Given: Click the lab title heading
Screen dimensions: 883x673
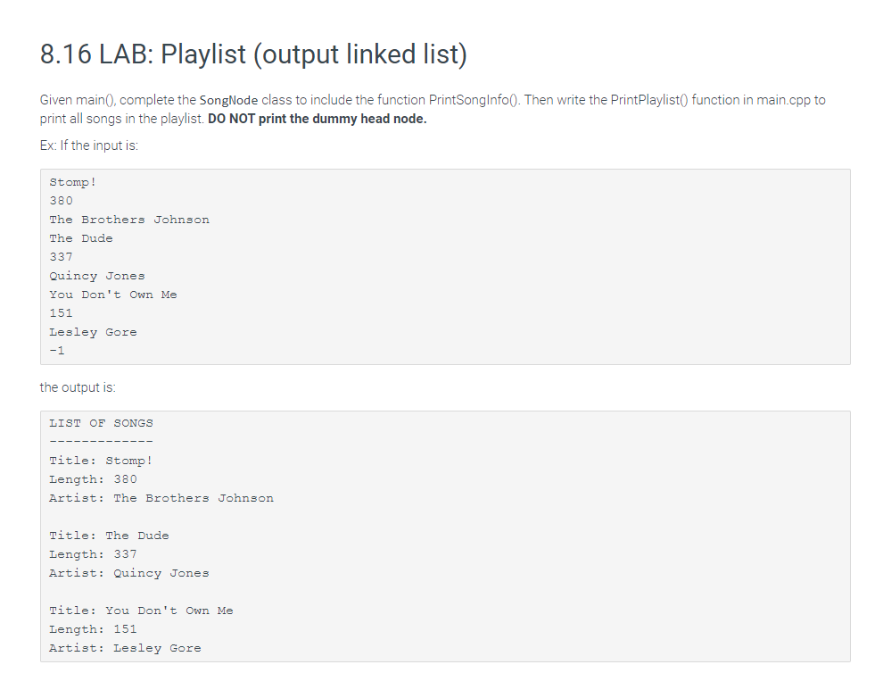Looking at the screenshot, I should [253, 54].
